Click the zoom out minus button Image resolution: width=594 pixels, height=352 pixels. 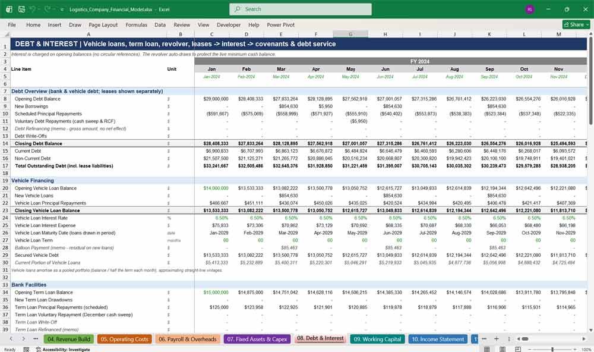pyautogui.click(x=530, y=350)
